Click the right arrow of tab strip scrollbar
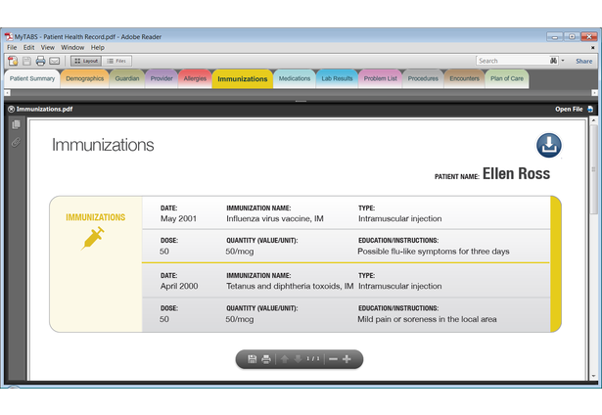602x415 pixels. [x=594, y=93]
